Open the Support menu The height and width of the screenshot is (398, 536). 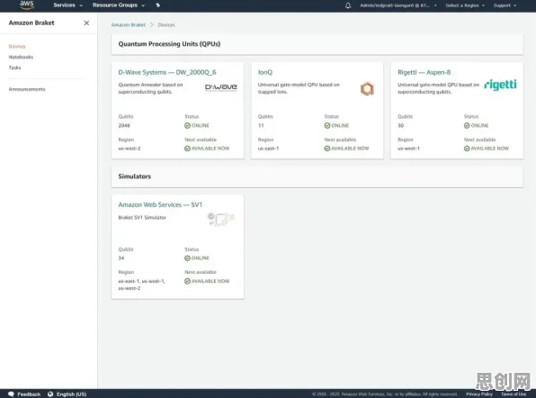[x=505, y=5]
